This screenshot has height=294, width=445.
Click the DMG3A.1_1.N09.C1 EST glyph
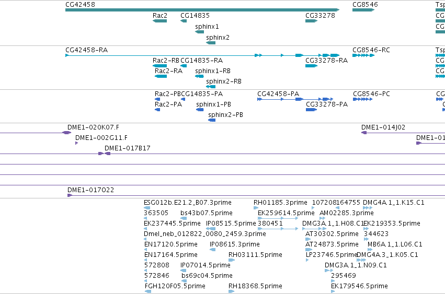[329, 271]
